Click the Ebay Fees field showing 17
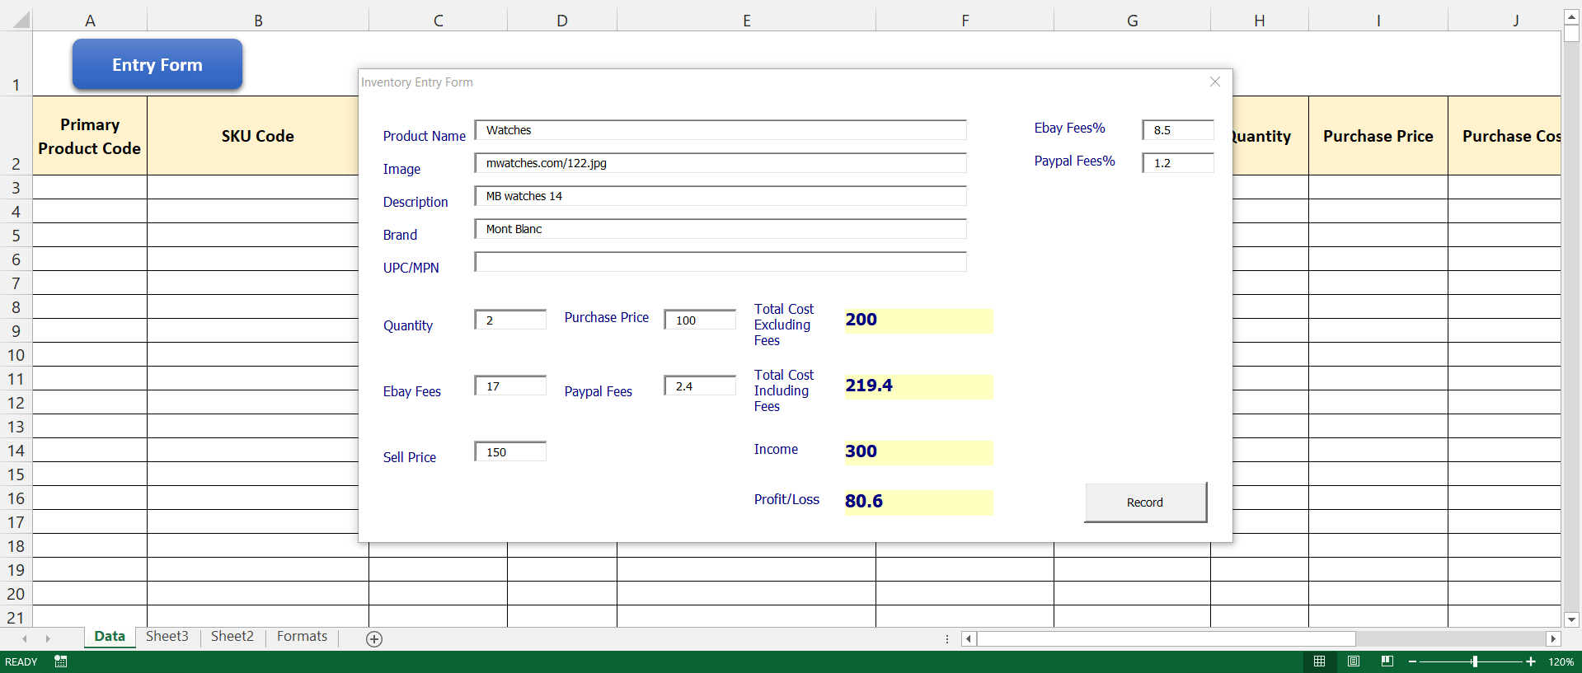The image size is (1582, 673). click(510, 386)
